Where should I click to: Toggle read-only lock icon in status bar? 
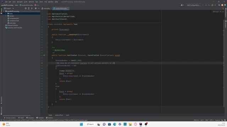pyautogui.click(x=222, y=120)
